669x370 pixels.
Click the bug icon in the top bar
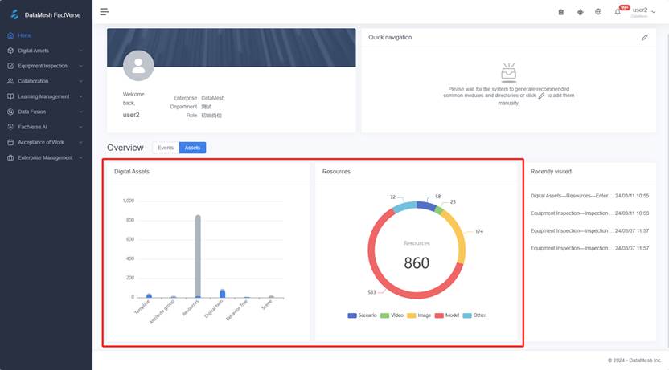point(580,12)
